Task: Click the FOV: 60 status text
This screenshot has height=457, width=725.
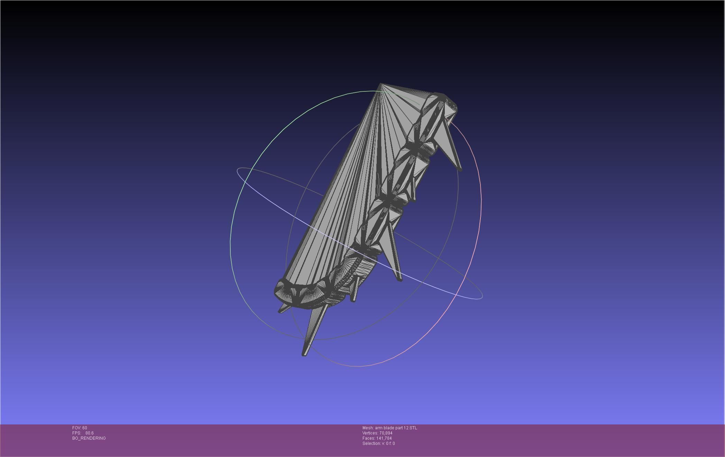Action: pos(80,428)
